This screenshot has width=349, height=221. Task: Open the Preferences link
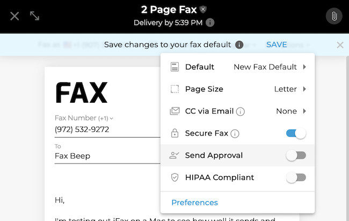(195, 203)
